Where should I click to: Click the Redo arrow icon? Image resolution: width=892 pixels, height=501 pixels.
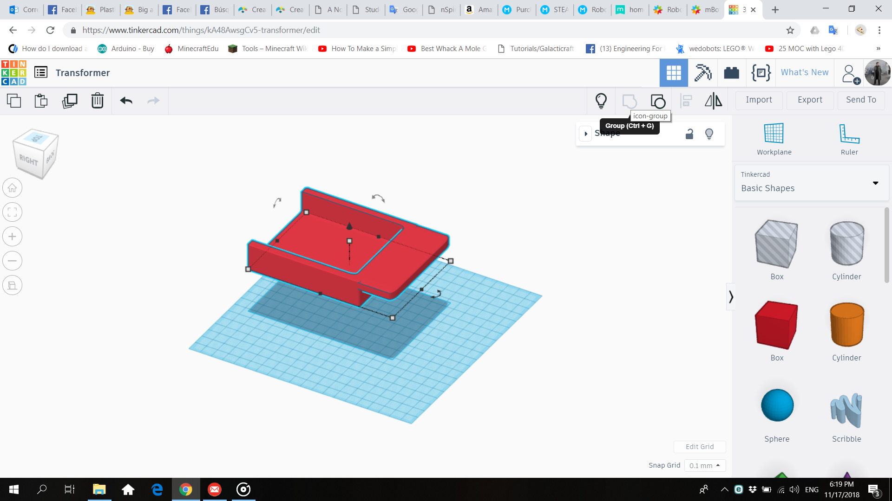[154, 100]
